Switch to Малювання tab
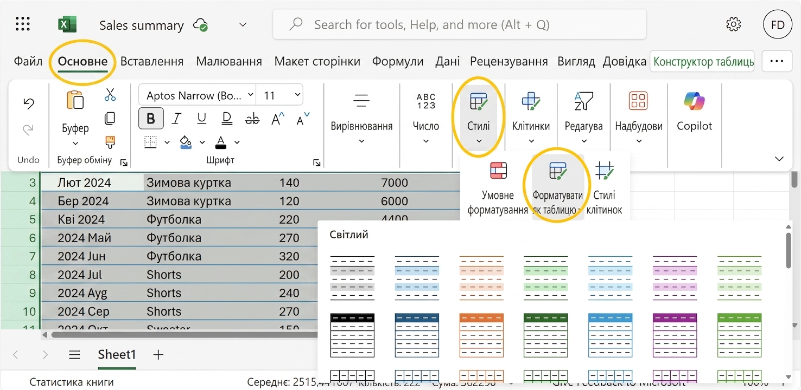This screenshot has width=801, height=390. (x=229, y=61)
